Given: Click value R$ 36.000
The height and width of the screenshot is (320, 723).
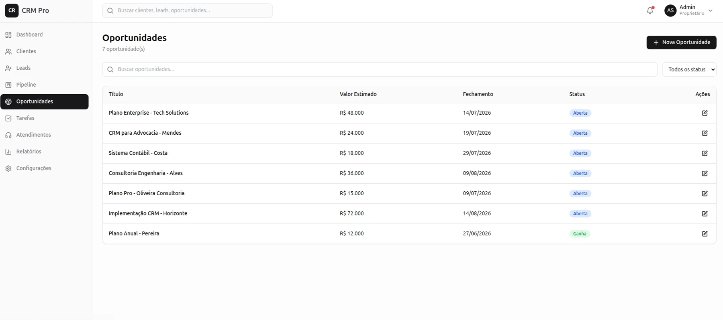Looking at the screenshot, I should pos(351,173).
